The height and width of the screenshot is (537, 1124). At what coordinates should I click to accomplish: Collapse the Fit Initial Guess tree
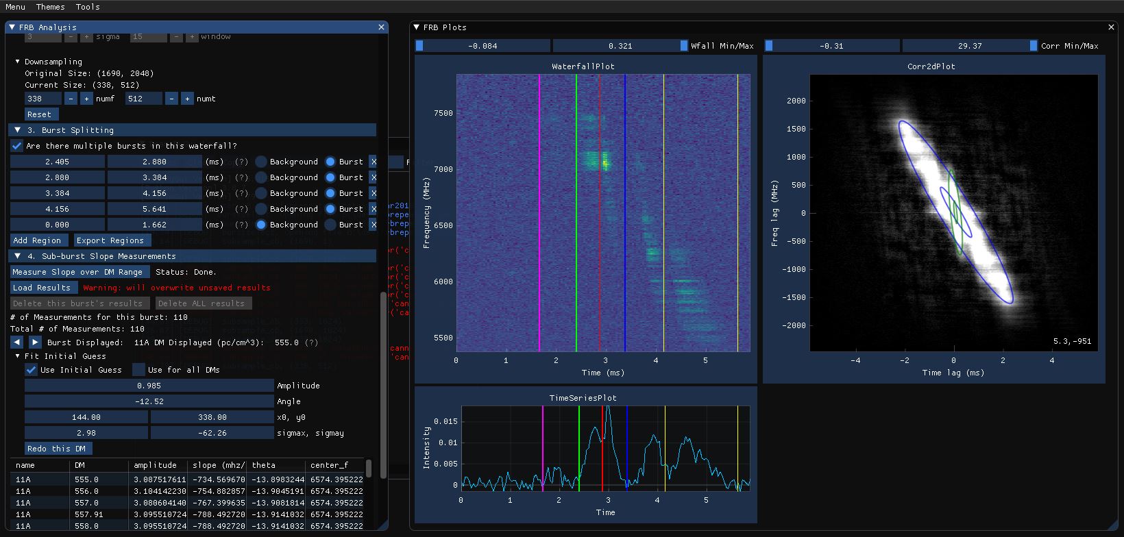click(18, 356)
